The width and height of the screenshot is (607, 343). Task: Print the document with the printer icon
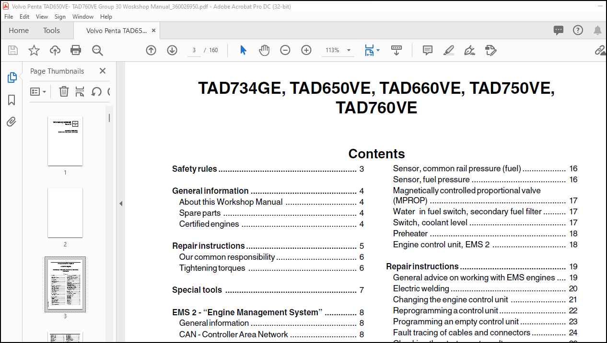click(x=76, y=50)
